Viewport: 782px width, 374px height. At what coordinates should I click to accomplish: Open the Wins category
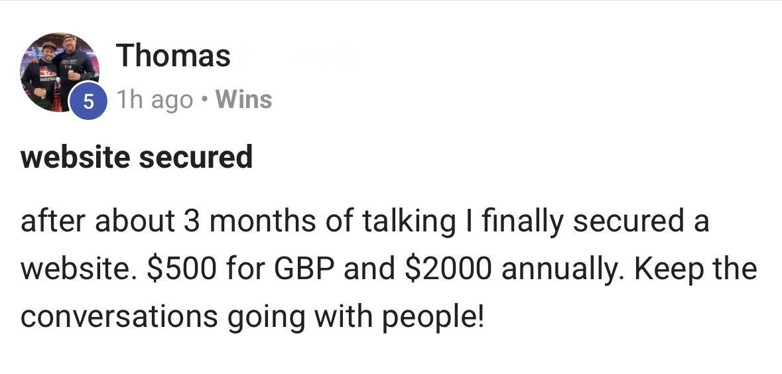[244, 99]
